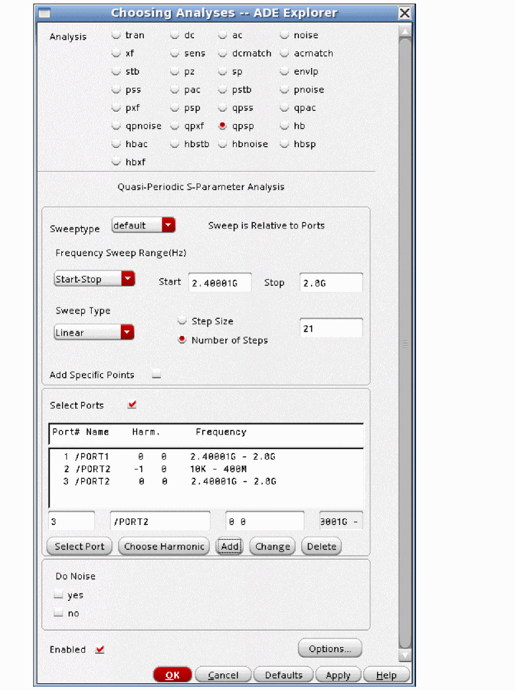Check the Do Noise yes box
Screen dimensions: 515x690
click(59, 595)
